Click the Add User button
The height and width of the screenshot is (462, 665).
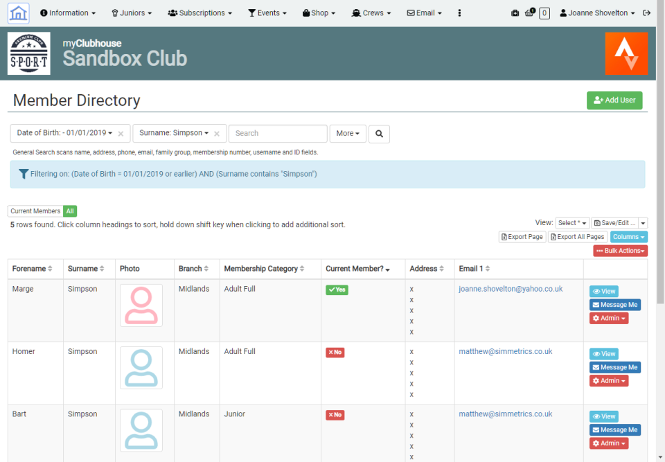[x=614, y=100]
